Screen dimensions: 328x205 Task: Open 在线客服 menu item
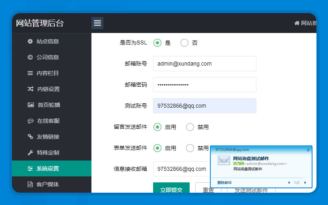click(52, 121)
